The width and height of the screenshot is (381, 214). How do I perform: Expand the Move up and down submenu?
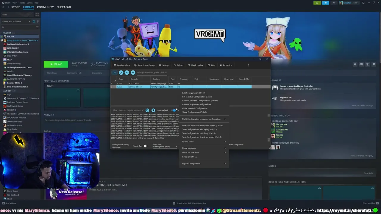tap(204, 152)
